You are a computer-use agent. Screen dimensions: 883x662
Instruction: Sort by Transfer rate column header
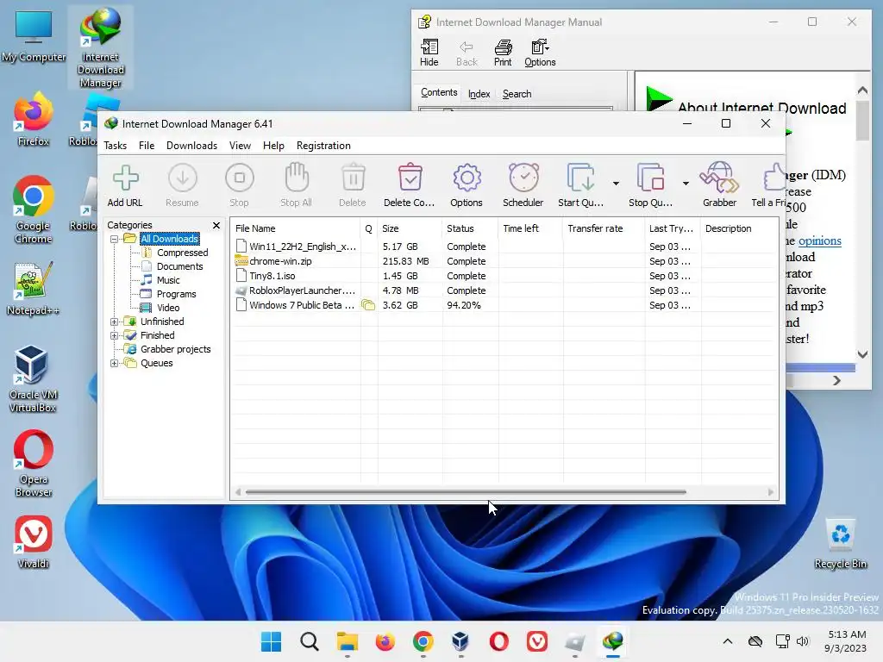pyautogui.click(x=604, y=228)
